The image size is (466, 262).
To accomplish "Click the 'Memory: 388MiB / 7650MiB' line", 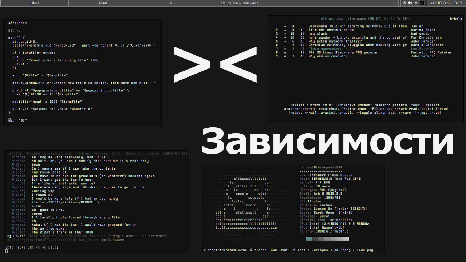I will 324,231.
